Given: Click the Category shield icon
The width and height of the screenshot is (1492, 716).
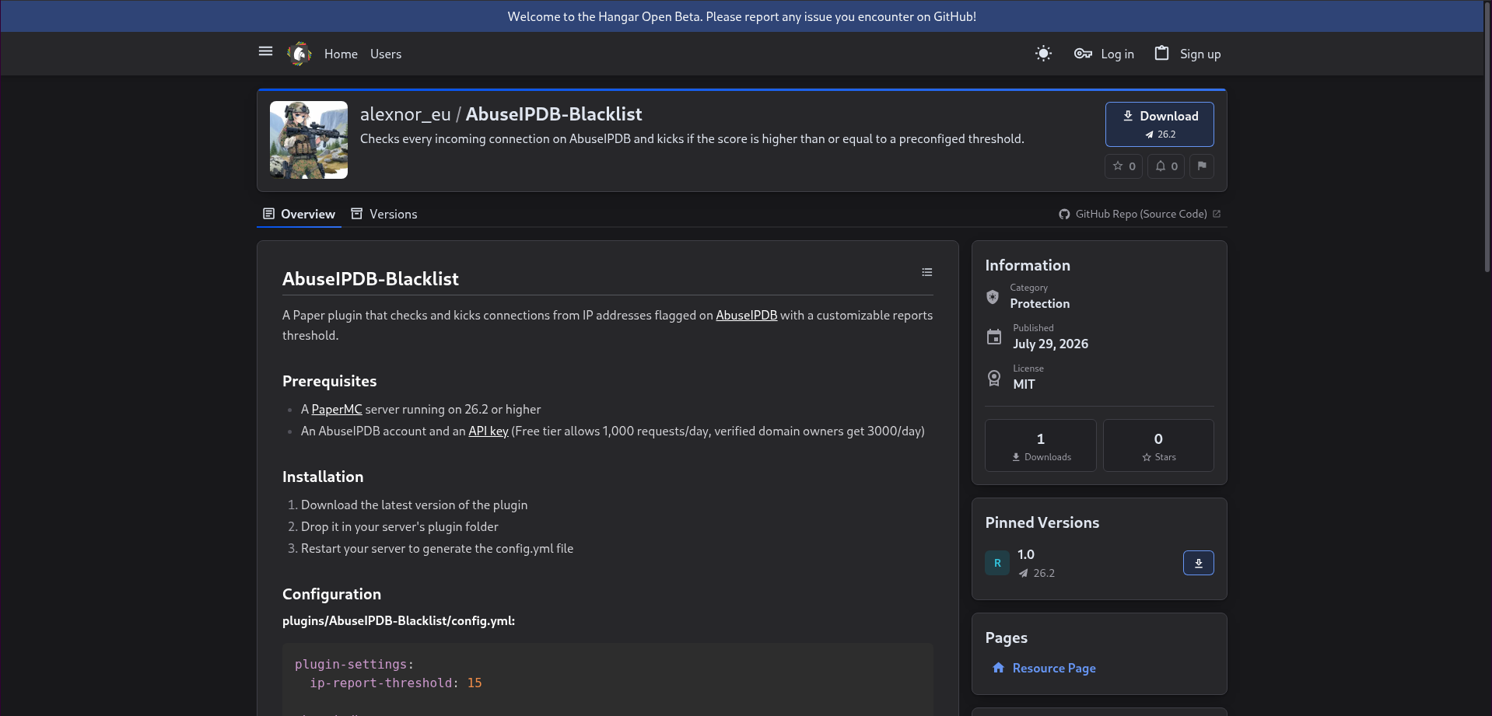Looking at the screenshot, I should pyautogui.click(x=993, y=297).
